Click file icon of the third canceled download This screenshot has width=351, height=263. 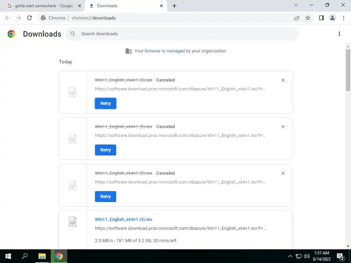(73, 185)
